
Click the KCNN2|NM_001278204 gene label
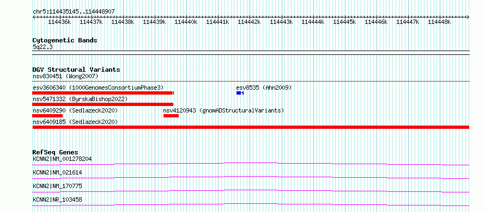click(62, 159)
